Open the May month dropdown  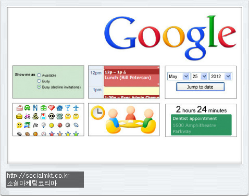pyautogui.click(x=179, y=76)
